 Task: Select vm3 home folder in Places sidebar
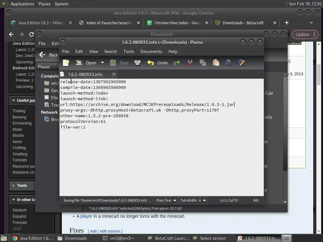coord(51,83)
